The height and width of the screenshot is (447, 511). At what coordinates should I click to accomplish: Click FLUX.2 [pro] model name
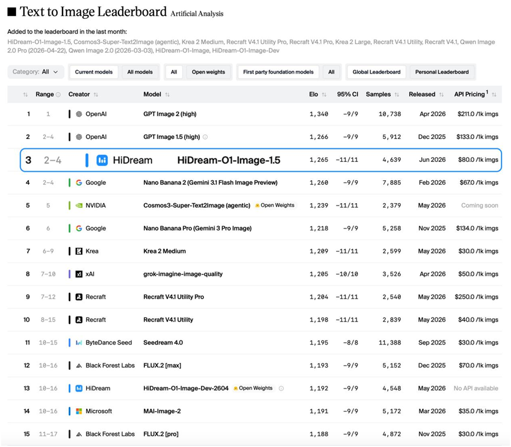coord(161,434)
